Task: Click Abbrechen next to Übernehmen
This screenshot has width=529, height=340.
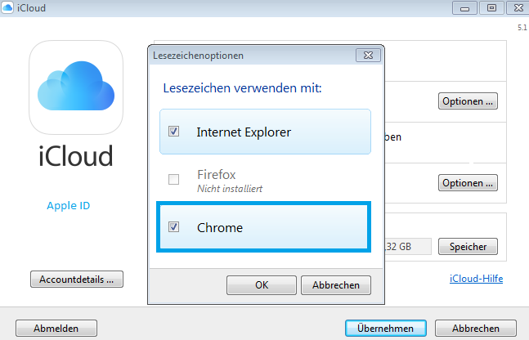Action: tap(476, 328)
